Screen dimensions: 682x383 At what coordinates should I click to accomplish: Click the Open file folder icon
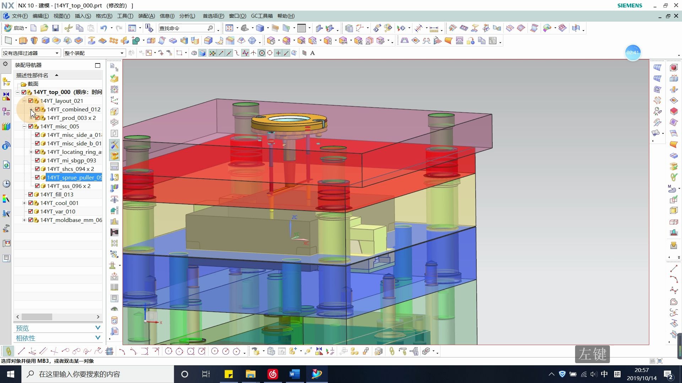[x=44, y=28]
